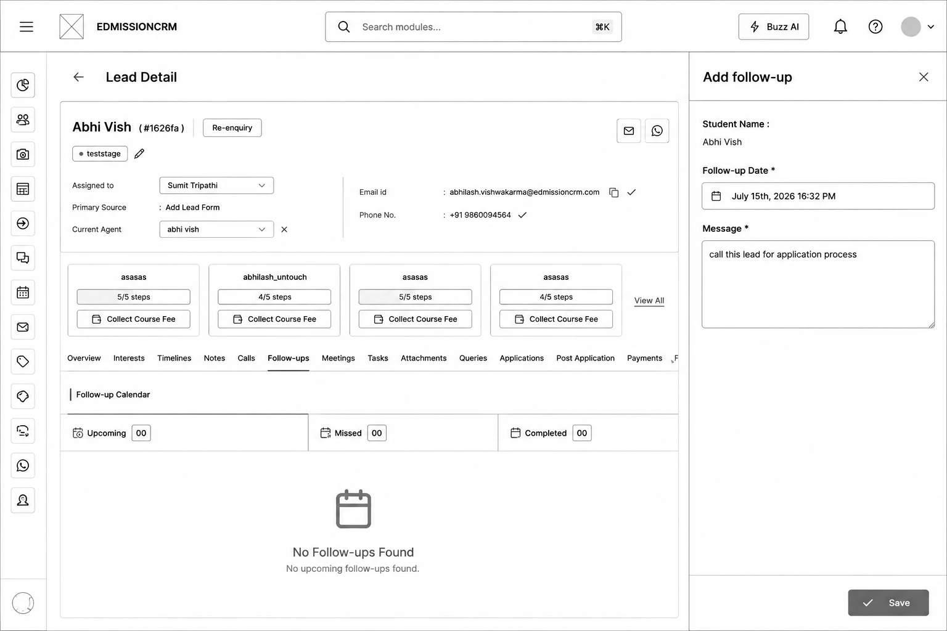947x631 pixels.
Task: Open the mail sidebar icon
Action: click(x=23, y=327)
